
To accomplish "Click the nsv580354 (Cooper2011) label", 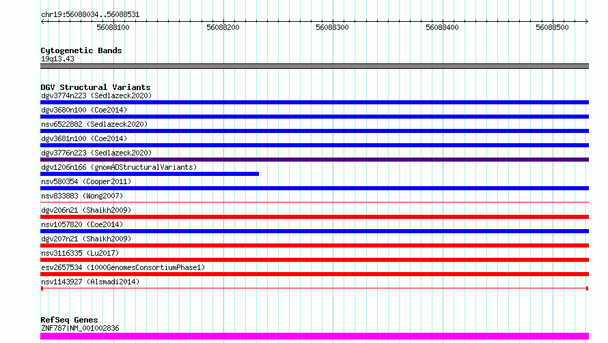I will click(x=86, y=181).
